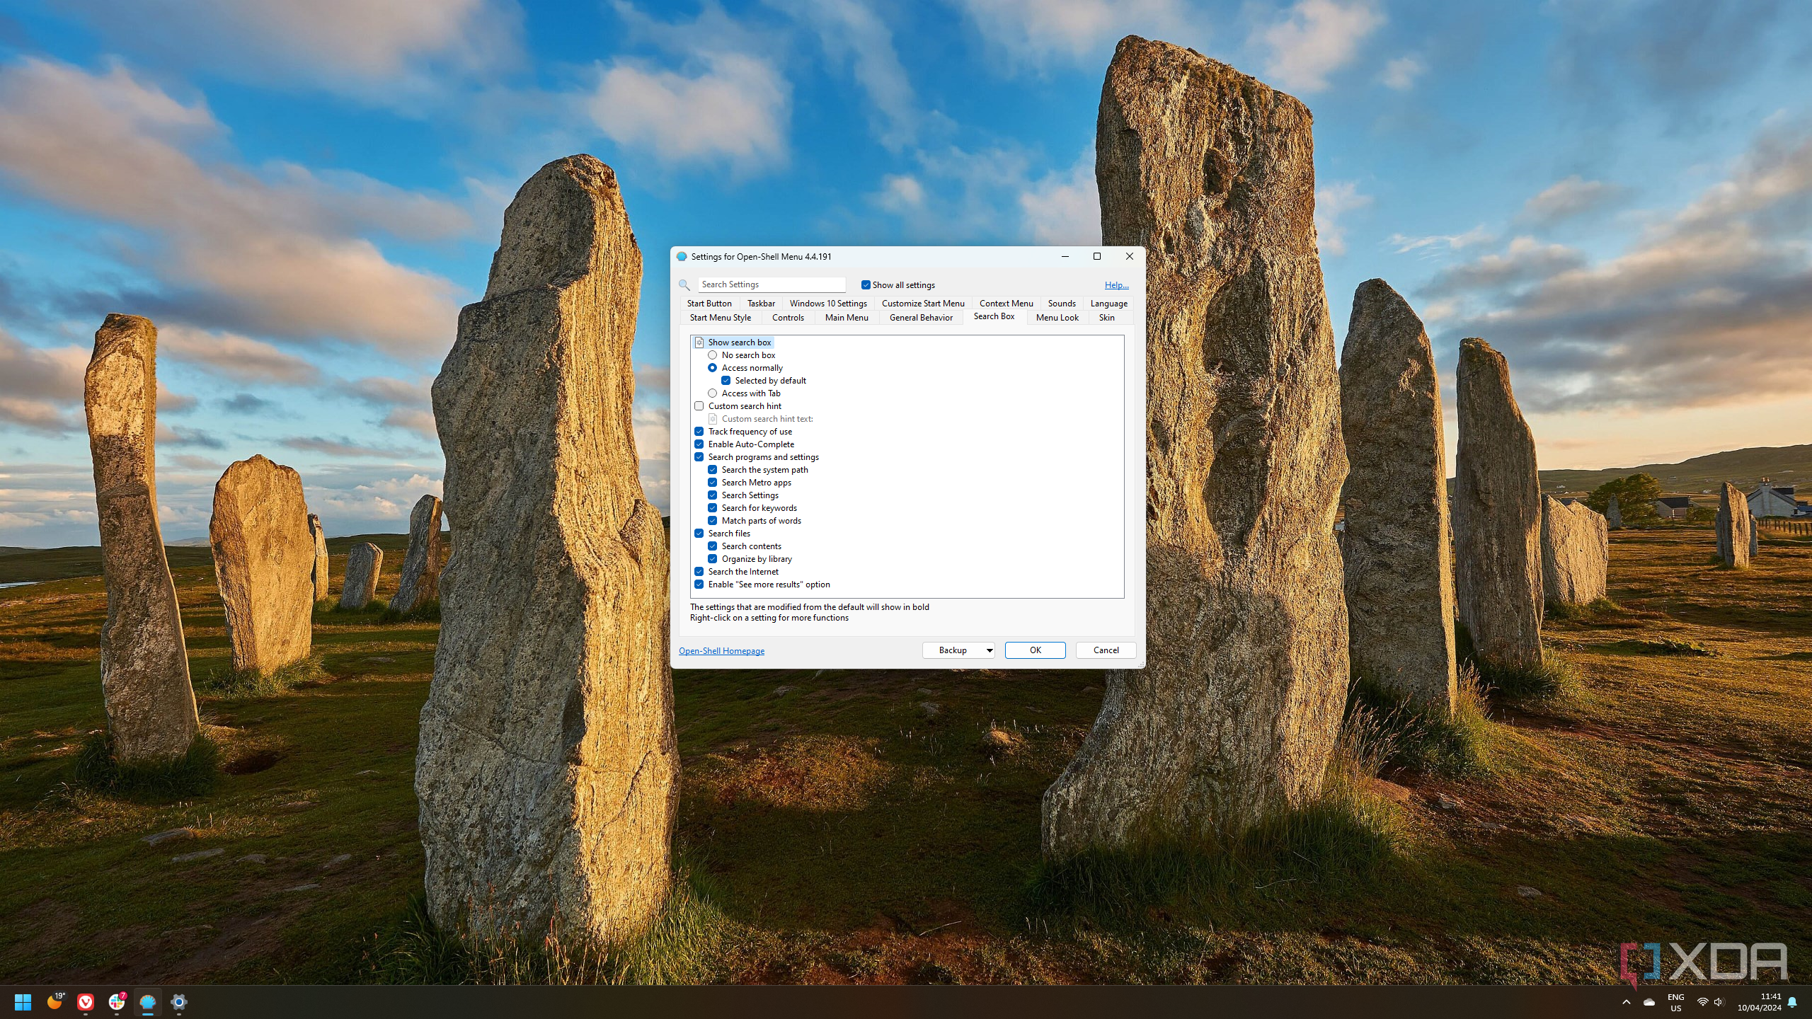Click the Search Settings input field

771,284
